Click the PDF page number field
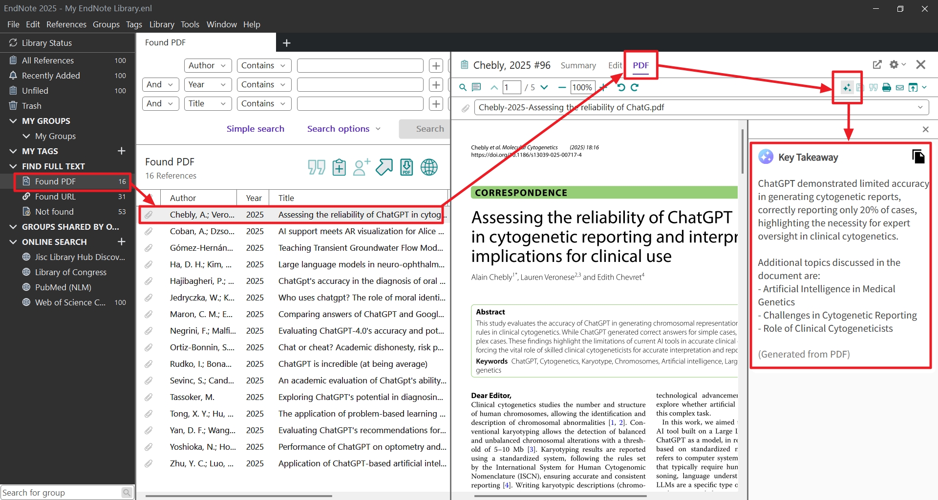 click(x=512, y=88)
